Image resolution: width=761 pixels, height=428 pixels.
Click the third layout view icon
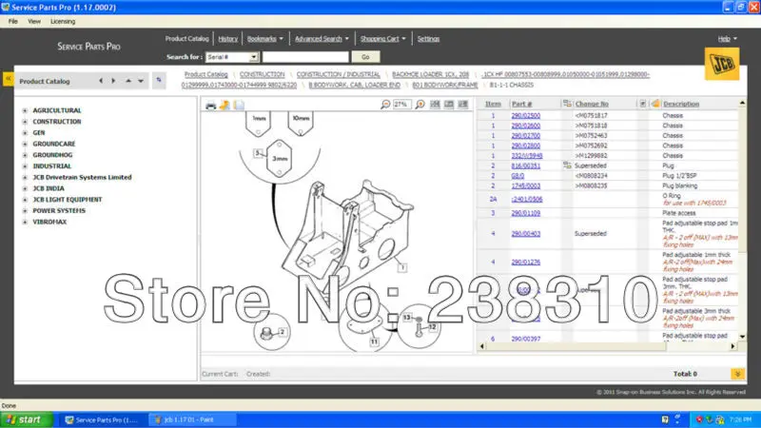[x=463, y=105]
